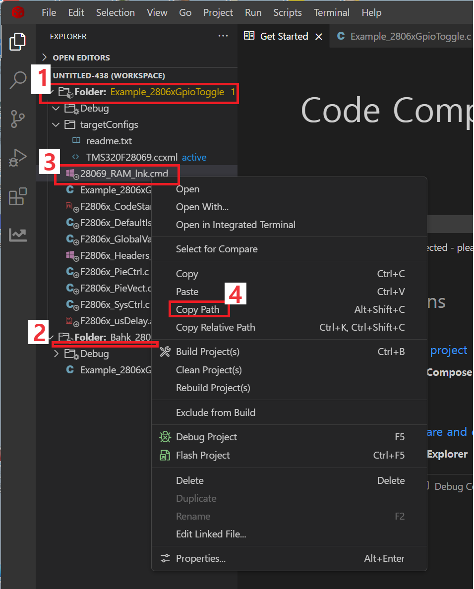
Task: Open the Scripts menu
Action: [288, 12]
